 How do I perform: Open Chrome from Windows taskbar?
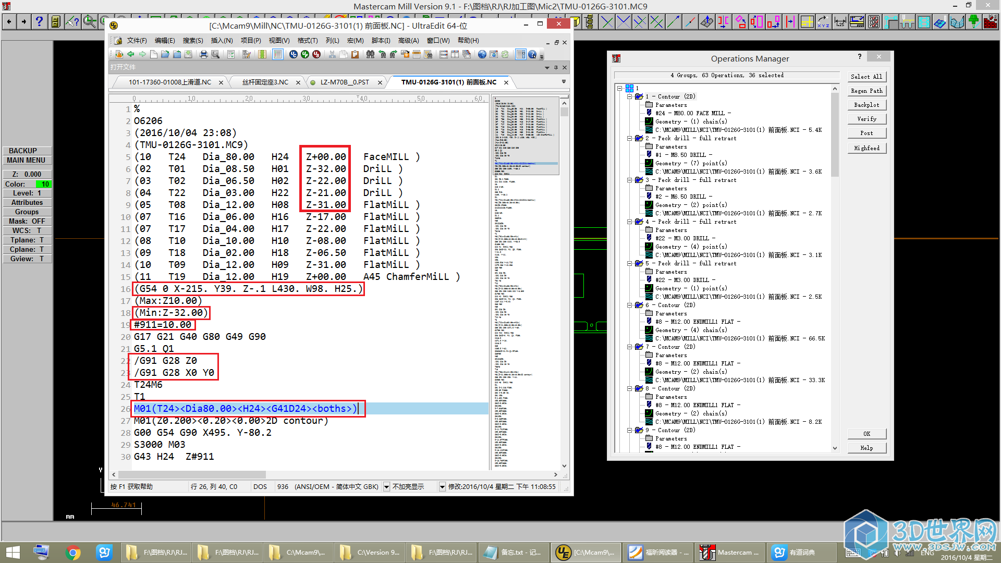73,553
